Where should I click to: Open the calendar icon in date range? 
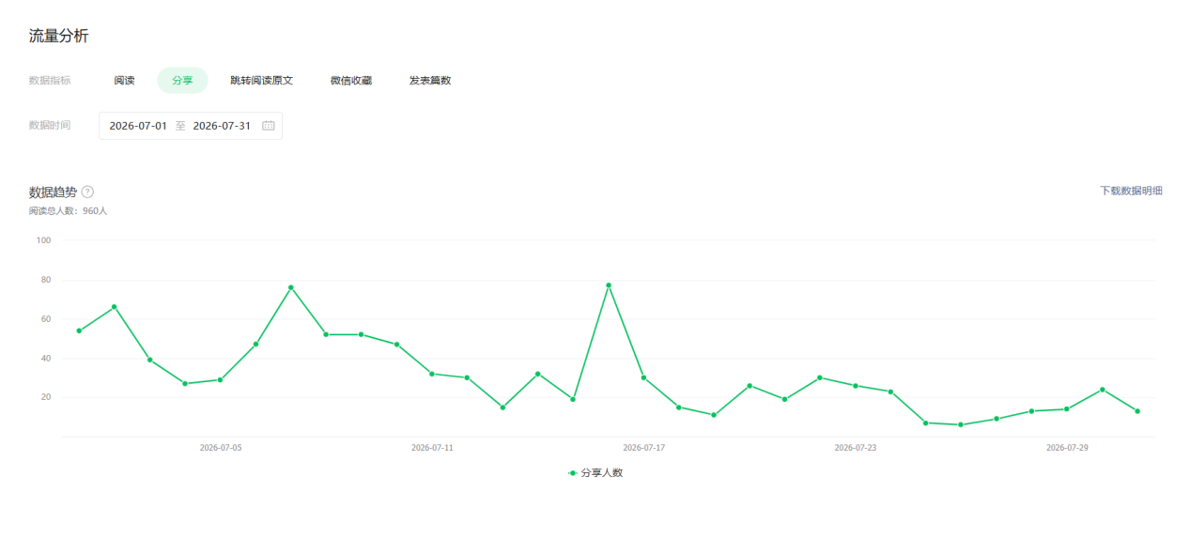[269, 126]
